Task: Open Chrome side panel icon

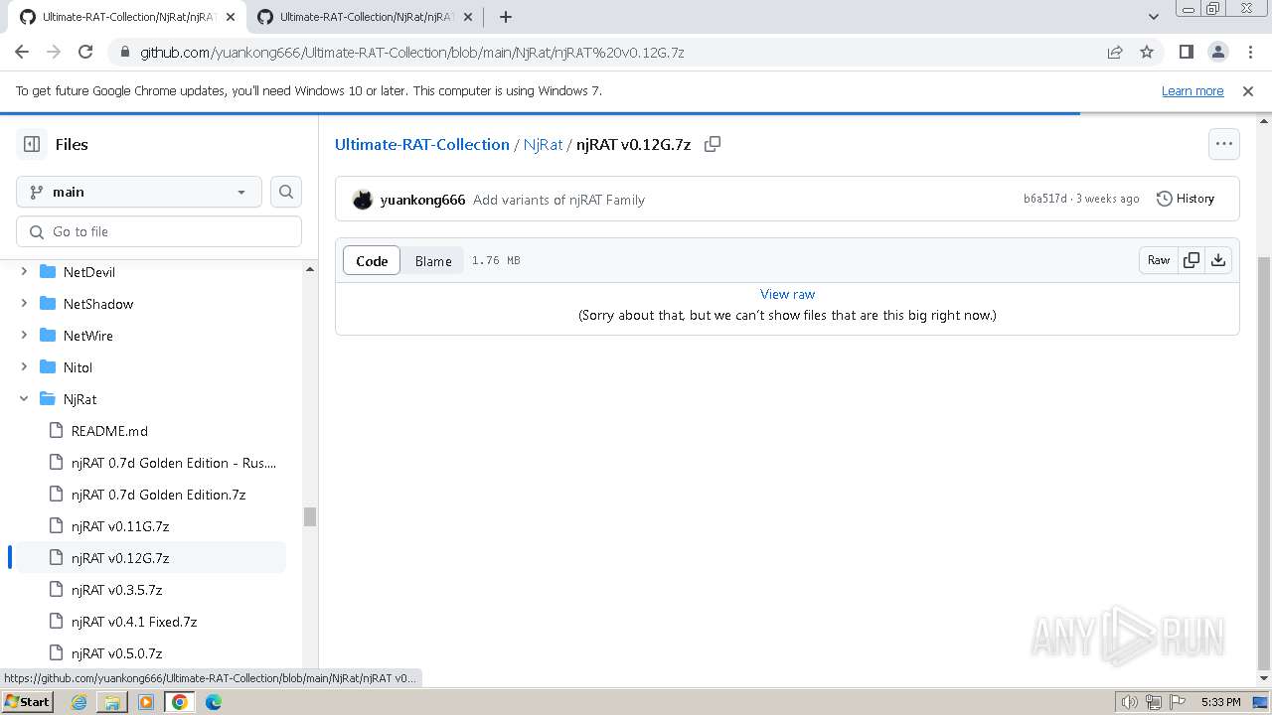Action: [x=1186, y=52]
